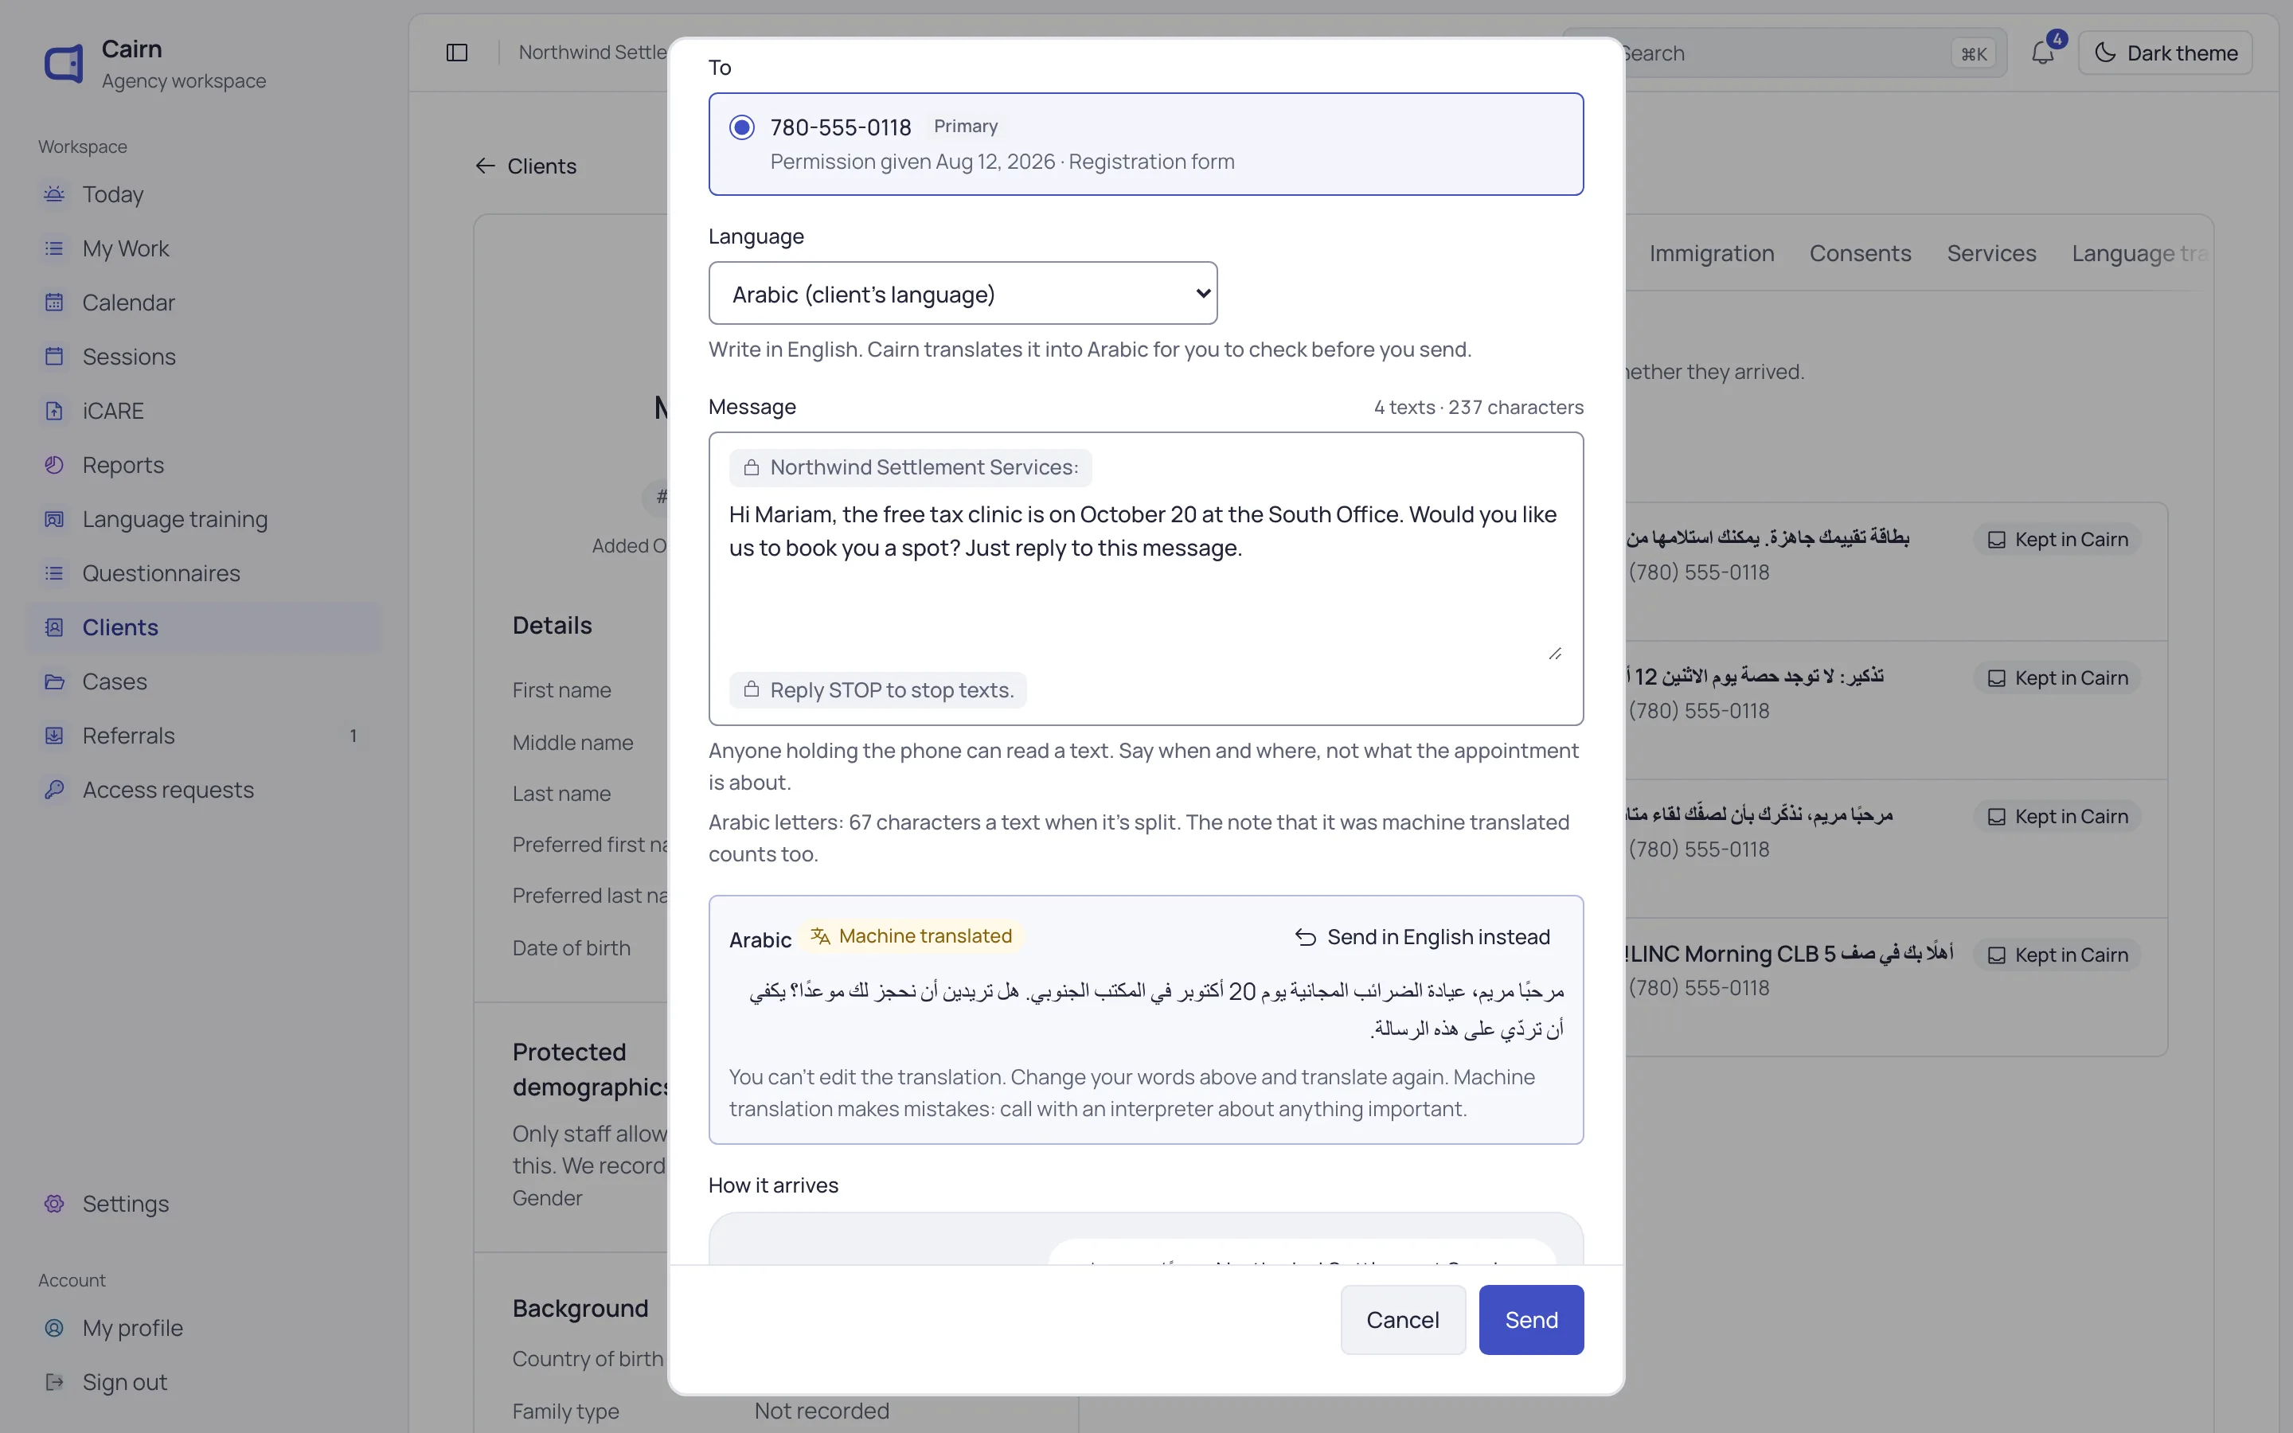Open Cases in the sidebar
Viewport: 2293px width, 1433px height.
pyautogui.click(x=204, y=681)
